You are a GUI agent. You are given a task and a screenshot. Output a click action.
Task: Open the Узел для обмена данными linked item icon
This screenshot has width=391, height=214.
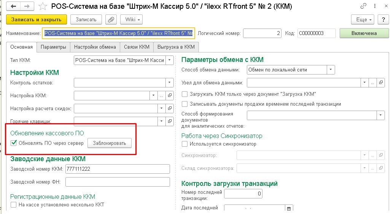pyautogui.click(x=381, y=82)
